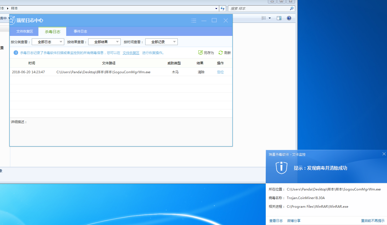
Task: Click the 定位 link for SogouComMgrWm.exe
Action: click(x=220, y=72)
